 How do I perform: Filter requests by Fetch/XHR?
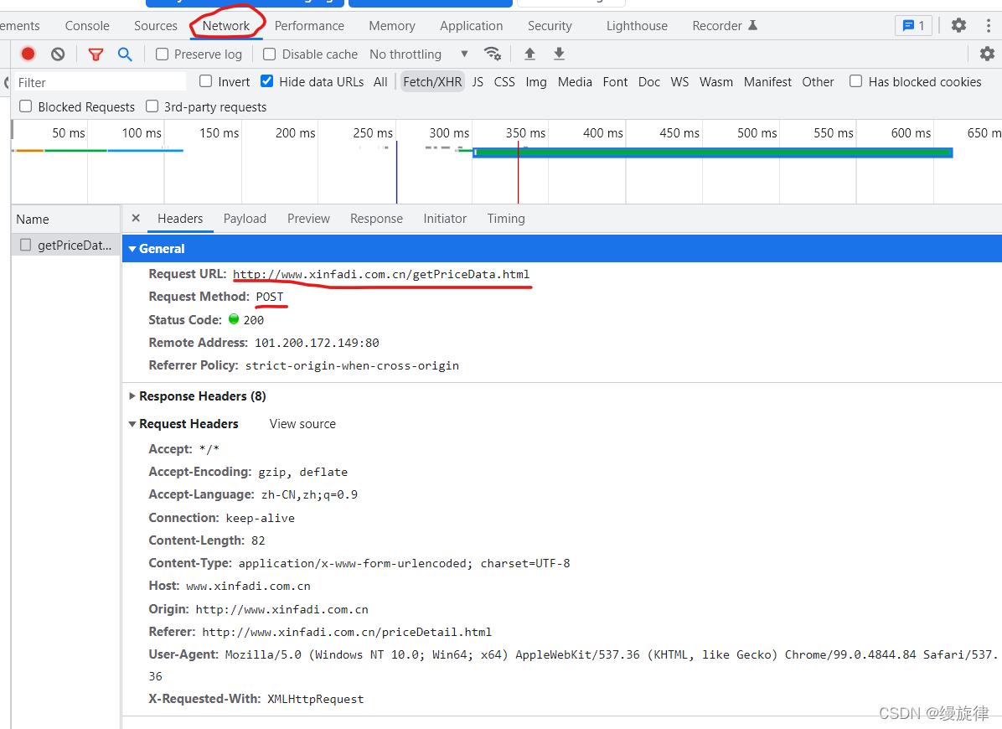[x=432, y=82]
